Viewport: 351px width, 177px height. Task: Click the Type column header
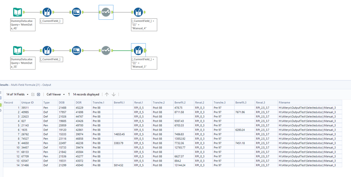click(50, 102)
